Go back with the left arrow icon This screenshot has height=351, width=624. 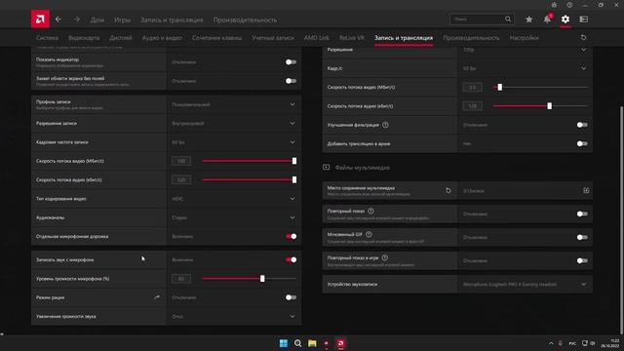pos(58,19)
